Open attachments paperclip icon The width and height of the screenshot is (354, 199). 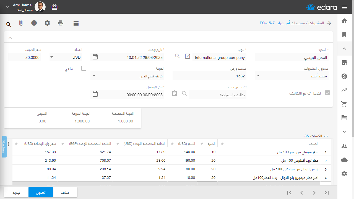point(21,23)
